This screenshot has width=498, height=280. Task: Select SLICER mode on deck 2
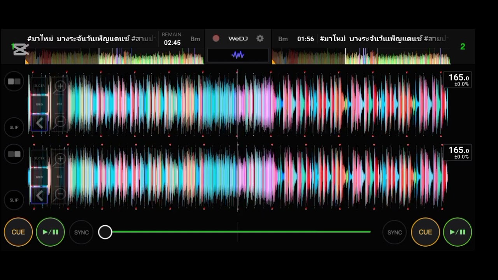(39, 158)
